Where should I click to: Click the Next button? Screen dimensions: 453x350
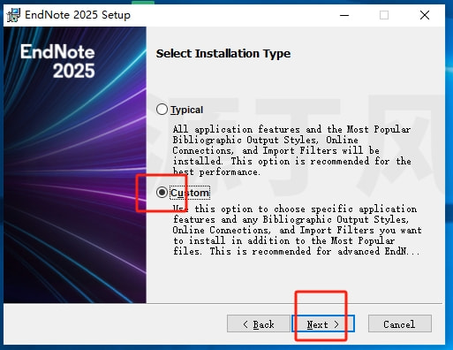(x=323, y=324)
